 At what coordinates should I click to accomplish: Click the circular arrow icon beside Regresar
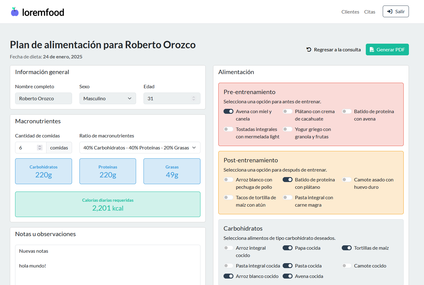click(x=309, y=49)
